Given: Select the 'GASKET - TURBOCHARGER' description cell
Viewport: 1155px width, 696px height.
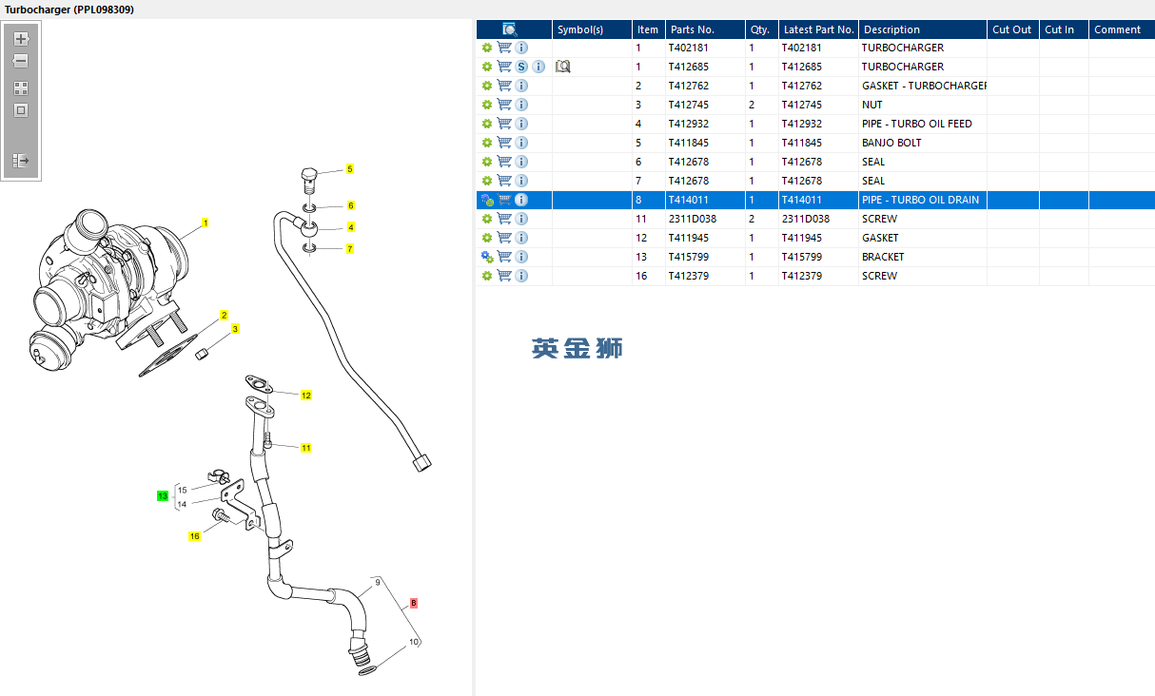Looking at the screenshot, I should (x=923, y=86).
